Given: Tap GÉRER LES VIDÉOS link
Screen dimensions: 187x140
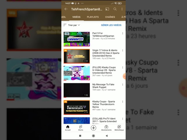Looking at the screenshot, I should [x=111, y=25].
